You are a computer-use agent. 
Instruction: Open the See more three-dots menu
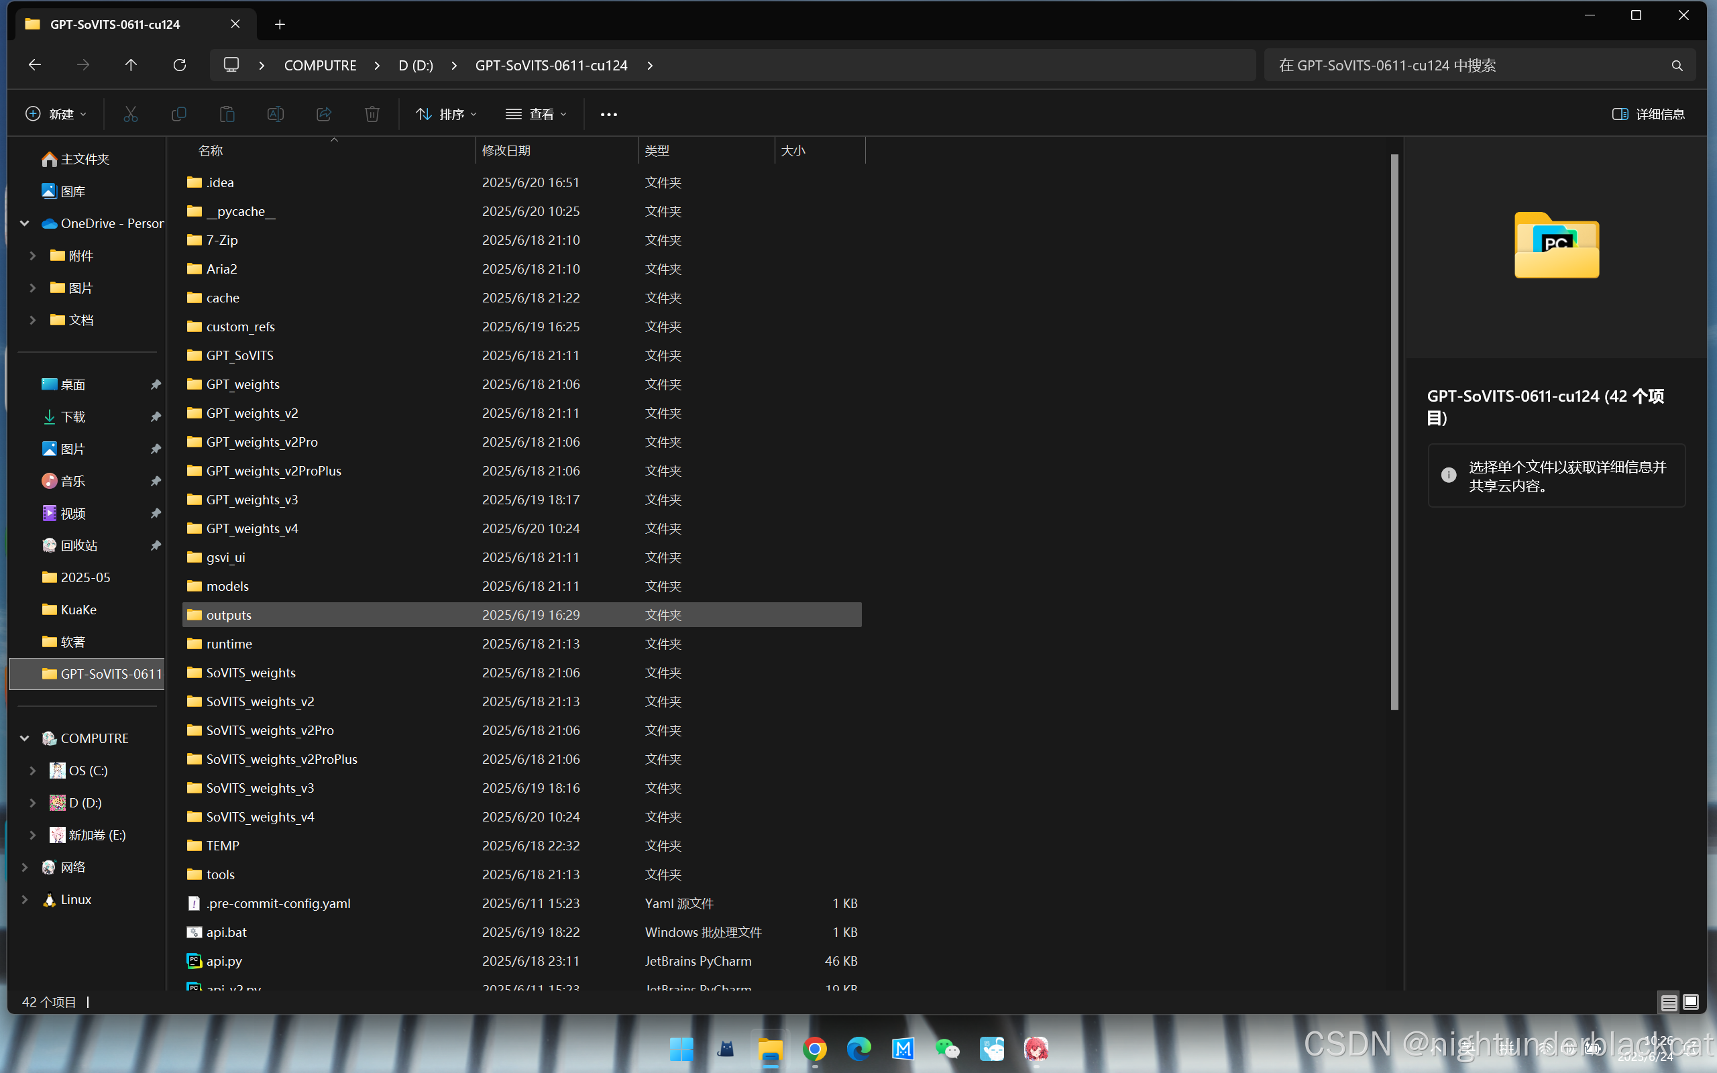click(609, 114)
